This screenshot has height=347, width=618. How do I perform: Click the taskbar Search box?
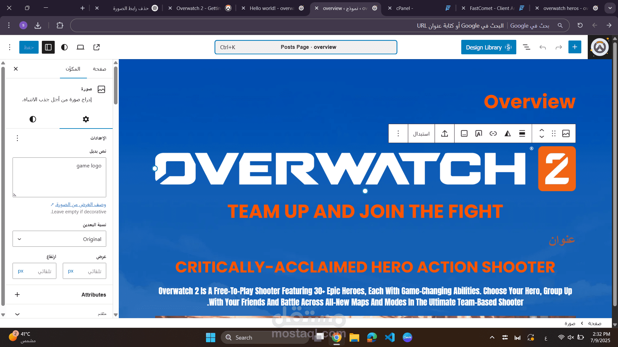point(265,337)
